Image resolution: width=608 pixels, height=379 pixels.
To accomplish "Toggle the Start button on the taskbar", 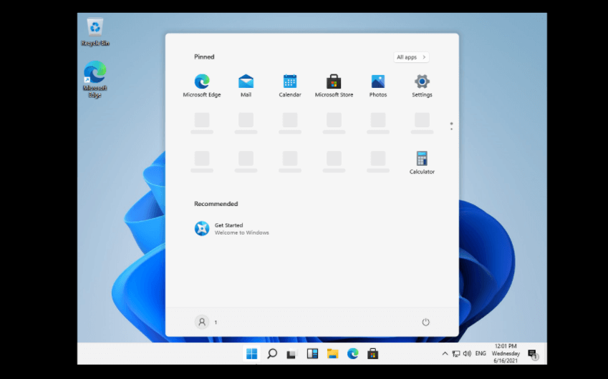I will coord(251,353).
